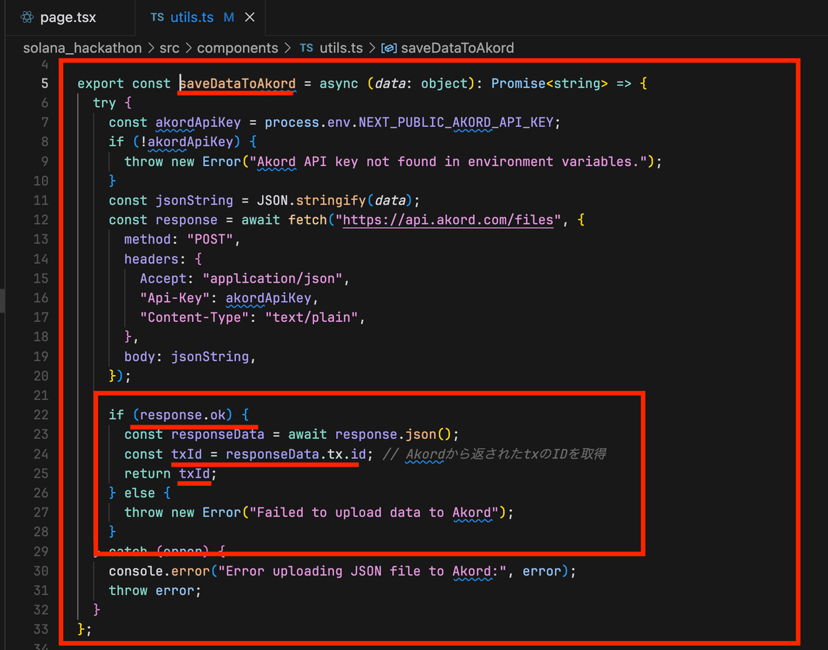828x650 pixels.
Task: Click responseData.tx.id on line 24
Action: [x=295, y=454]
